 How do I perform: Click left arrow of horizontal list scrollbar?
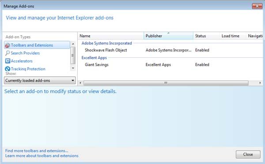click(80, 83)
